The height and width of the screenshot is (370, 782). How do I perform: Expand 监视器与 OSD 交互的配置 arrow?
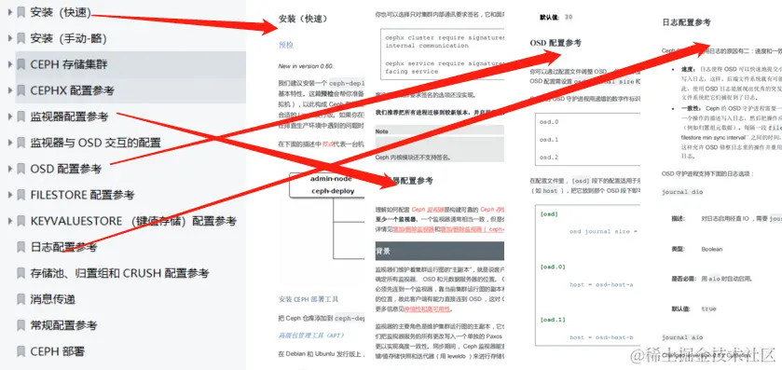[x=9, y=142]
